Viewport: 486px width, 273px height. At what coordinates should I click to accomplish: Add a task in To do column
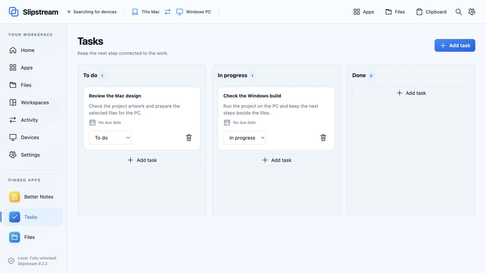point(142,160)
